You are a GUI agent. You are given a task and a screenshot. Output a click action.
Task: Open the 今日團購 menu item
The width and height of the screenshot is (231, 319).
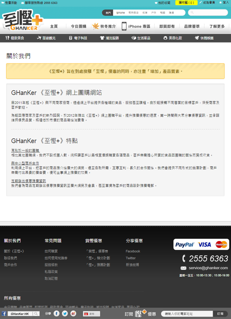pyautogui.click(x=79, y=27)
